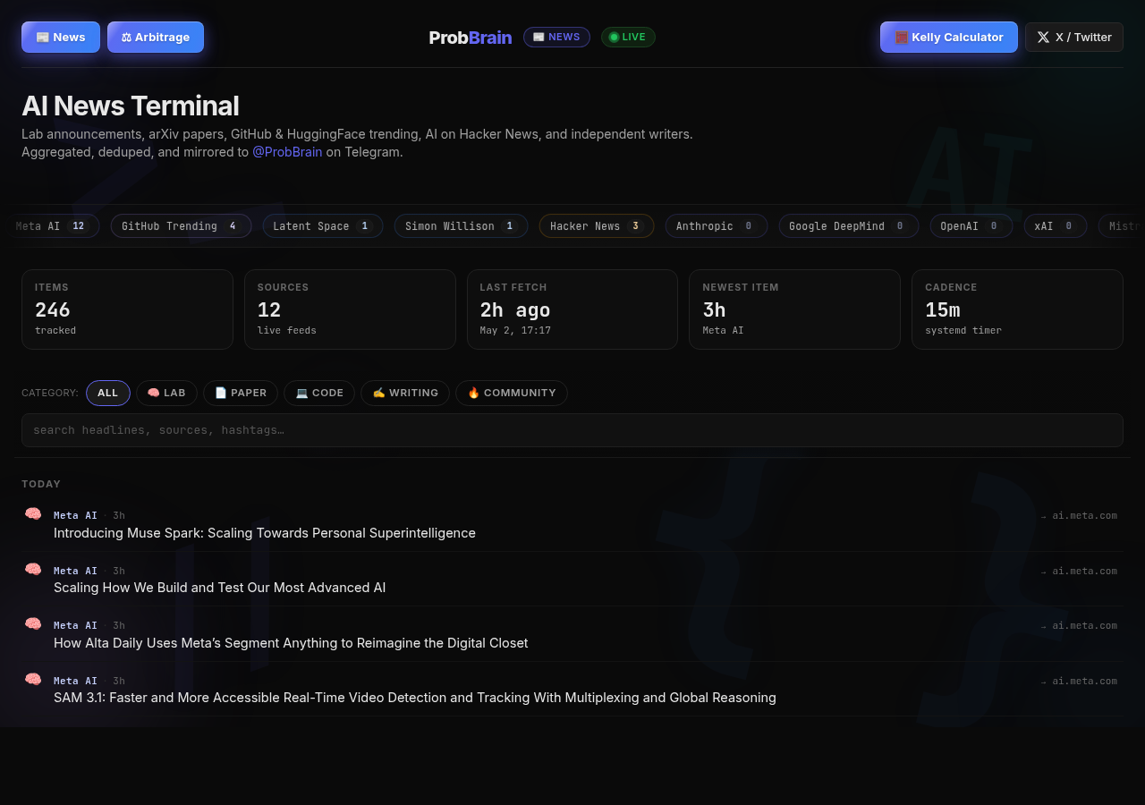1145x805 pixels.
Task: Click the TODAY section heading
Action: 41,484
